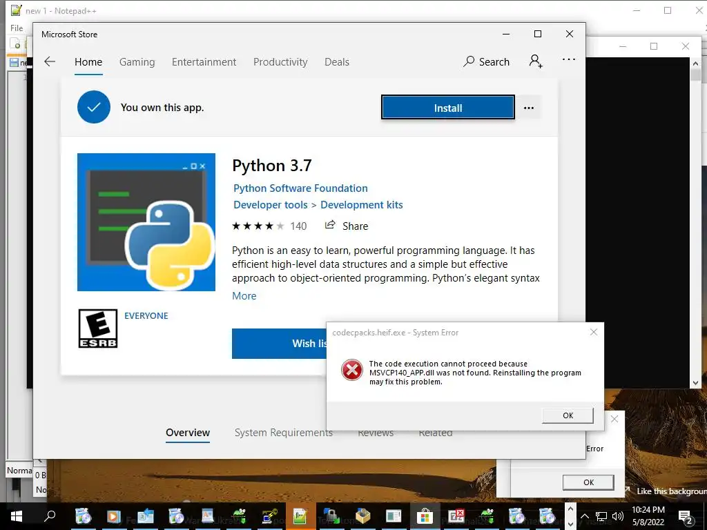Click OK in the background error dialog

pyautogui.click(x=588, y=482)
